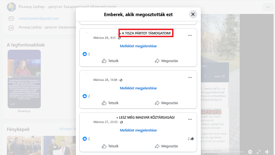The height and width of the screenshot is (155, 275).
Task: Open options menu for the Március 28., 9:13 post
Action: point(190,36)
